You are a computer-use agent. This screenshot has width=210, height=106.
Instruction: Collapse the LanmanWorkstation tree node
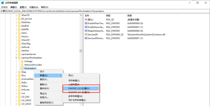(16, 58)
